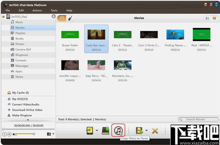This screenshot has height=145, width=220.
Task: Click the orange X delete icon
Action: [155, 131]
